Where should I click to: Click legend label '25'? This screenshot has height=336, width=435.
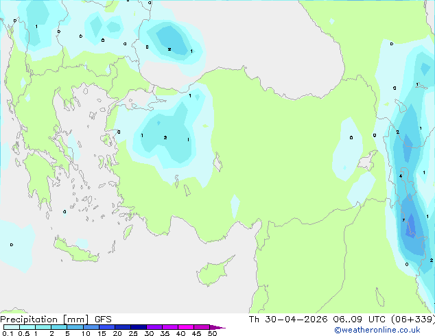click(133, 333)
